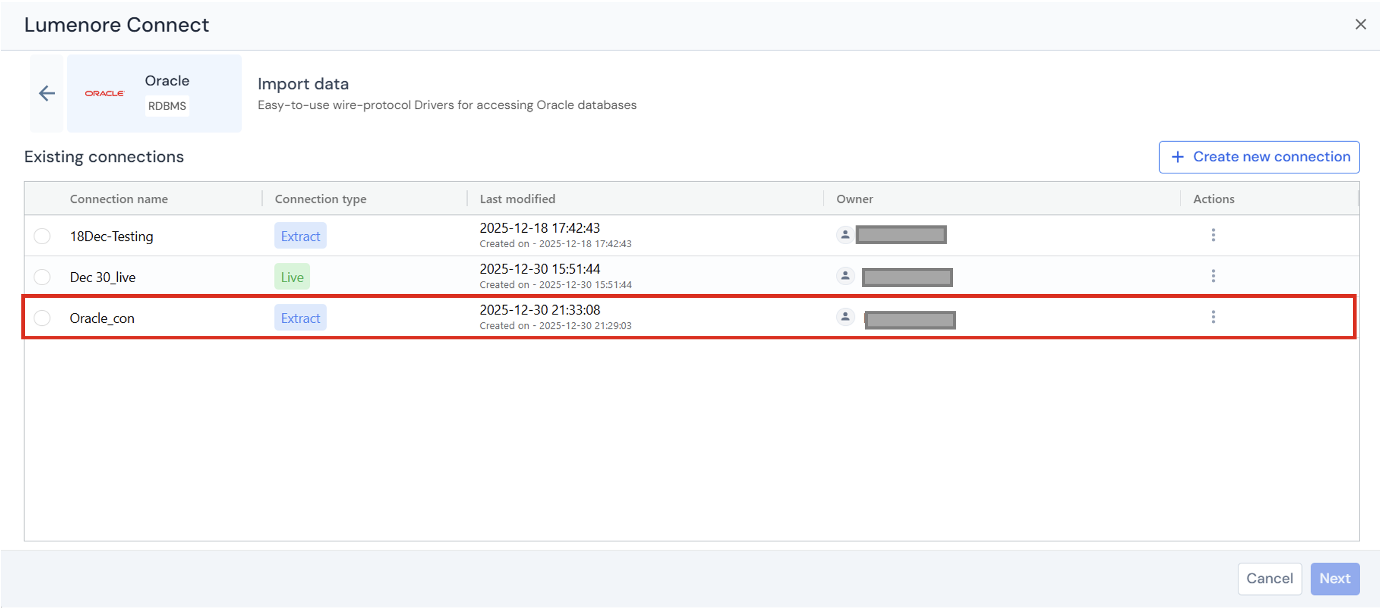Click owner avatar icon for 18Dec-Testing
The image size is (1380, 608).
845,235
